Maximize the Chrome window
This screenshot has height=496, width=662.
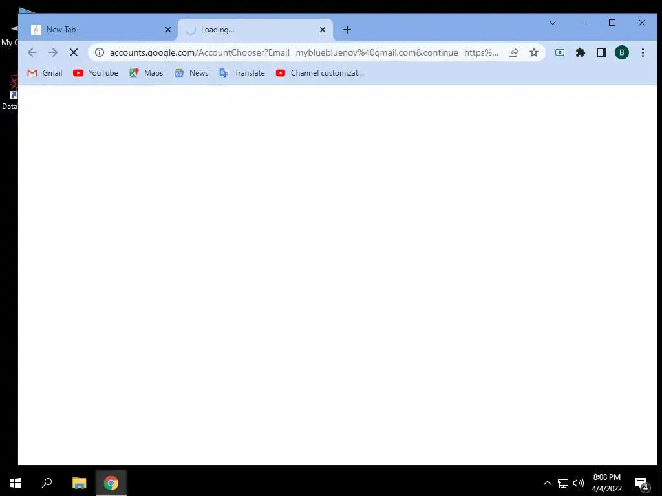point(612,23)
